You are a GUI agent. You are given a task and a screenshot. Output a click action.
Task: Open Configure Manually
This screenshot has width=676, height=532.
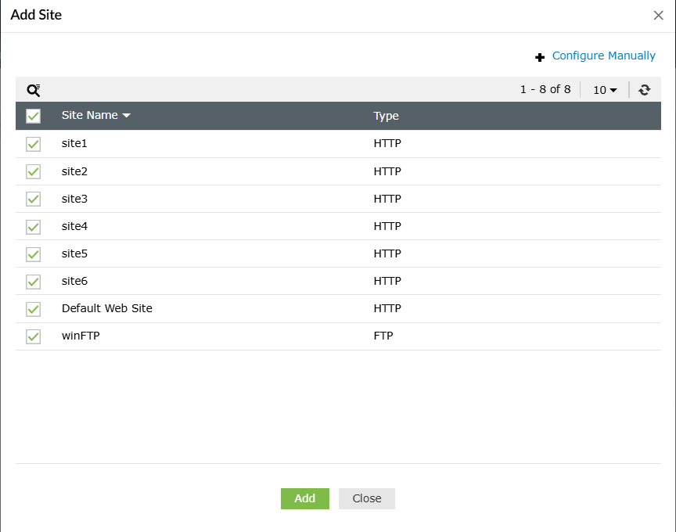pyautogui.click(x=603, y=56)
